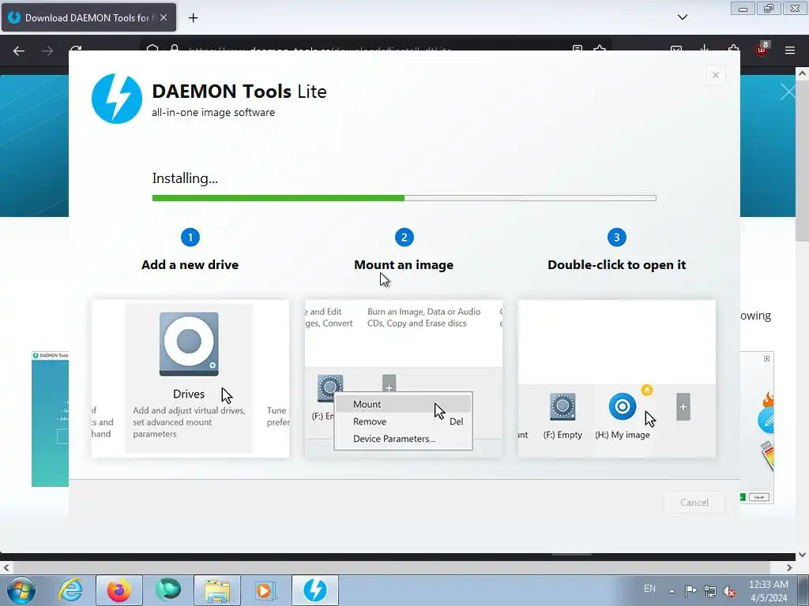The height and width of the screenshot is (606, 809).
Task: Click the plus add-drive icon in third card
Action: 683,407
